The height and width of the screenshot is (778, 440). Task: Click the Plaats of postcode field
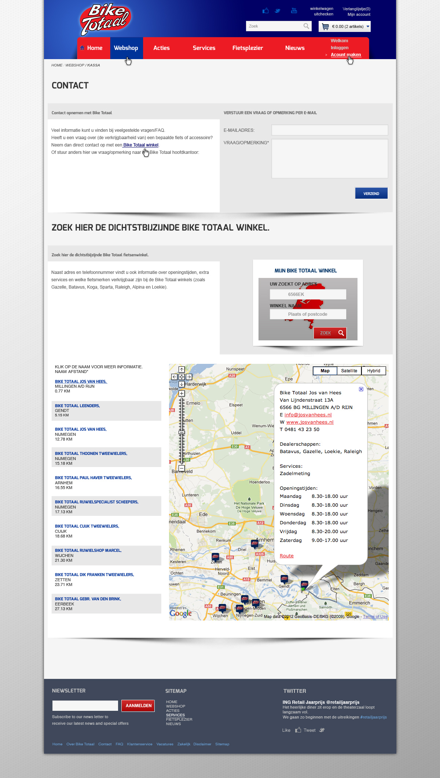tap(308, 314)
